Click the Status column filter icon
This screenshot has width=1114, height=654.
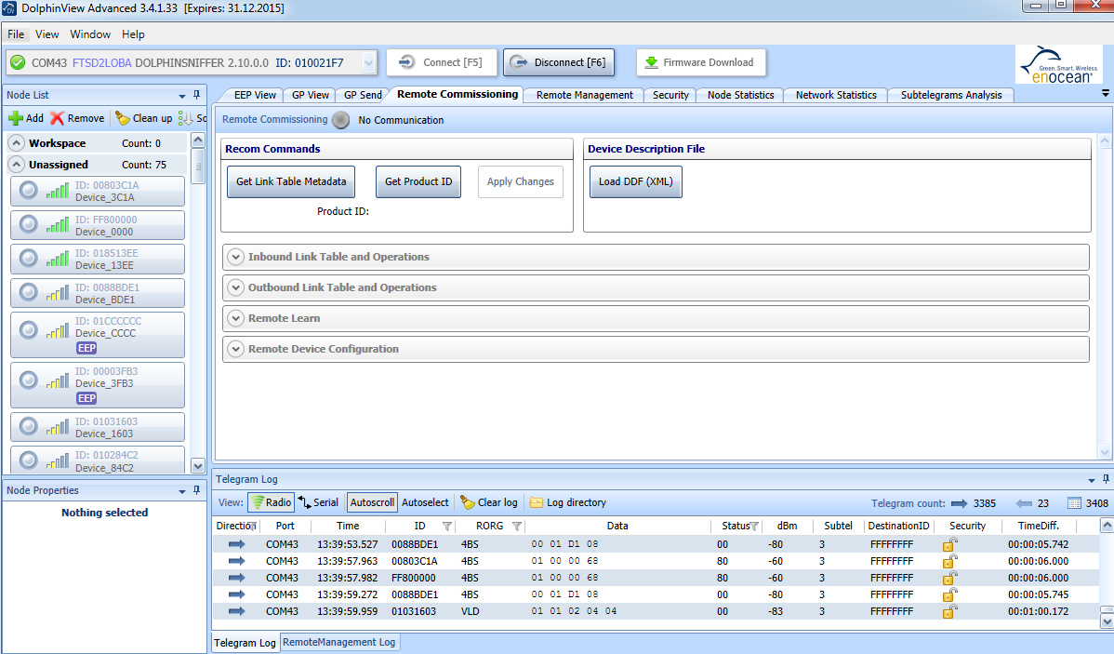coord(754,526)
